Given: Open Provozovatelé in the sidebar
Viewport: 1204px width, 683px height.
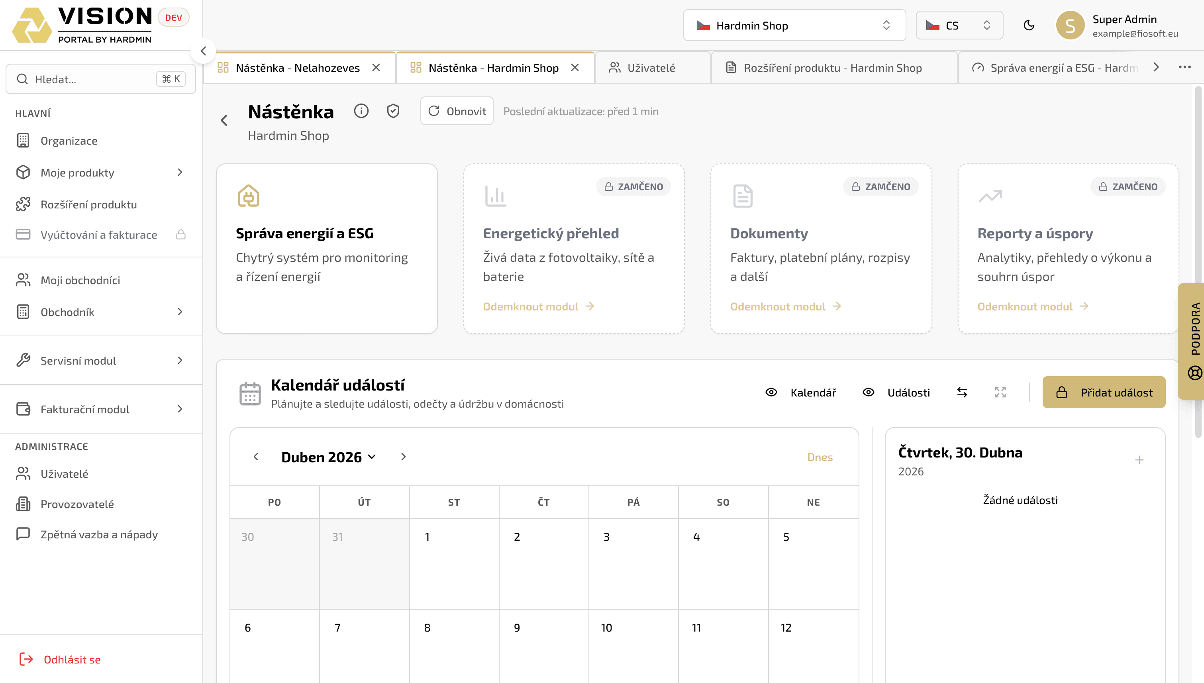Looking at the screenshot, I should pyautogui.click(x=101, y=504).
